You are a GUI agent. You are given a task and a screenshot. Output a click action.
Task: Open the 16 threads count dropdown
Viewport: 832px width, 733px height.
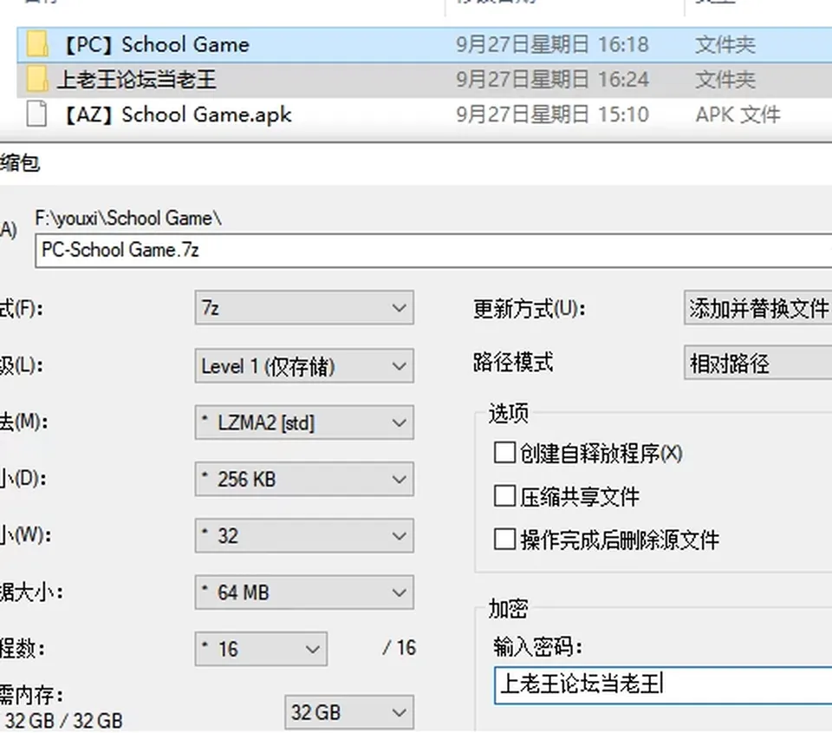(261, 649)
